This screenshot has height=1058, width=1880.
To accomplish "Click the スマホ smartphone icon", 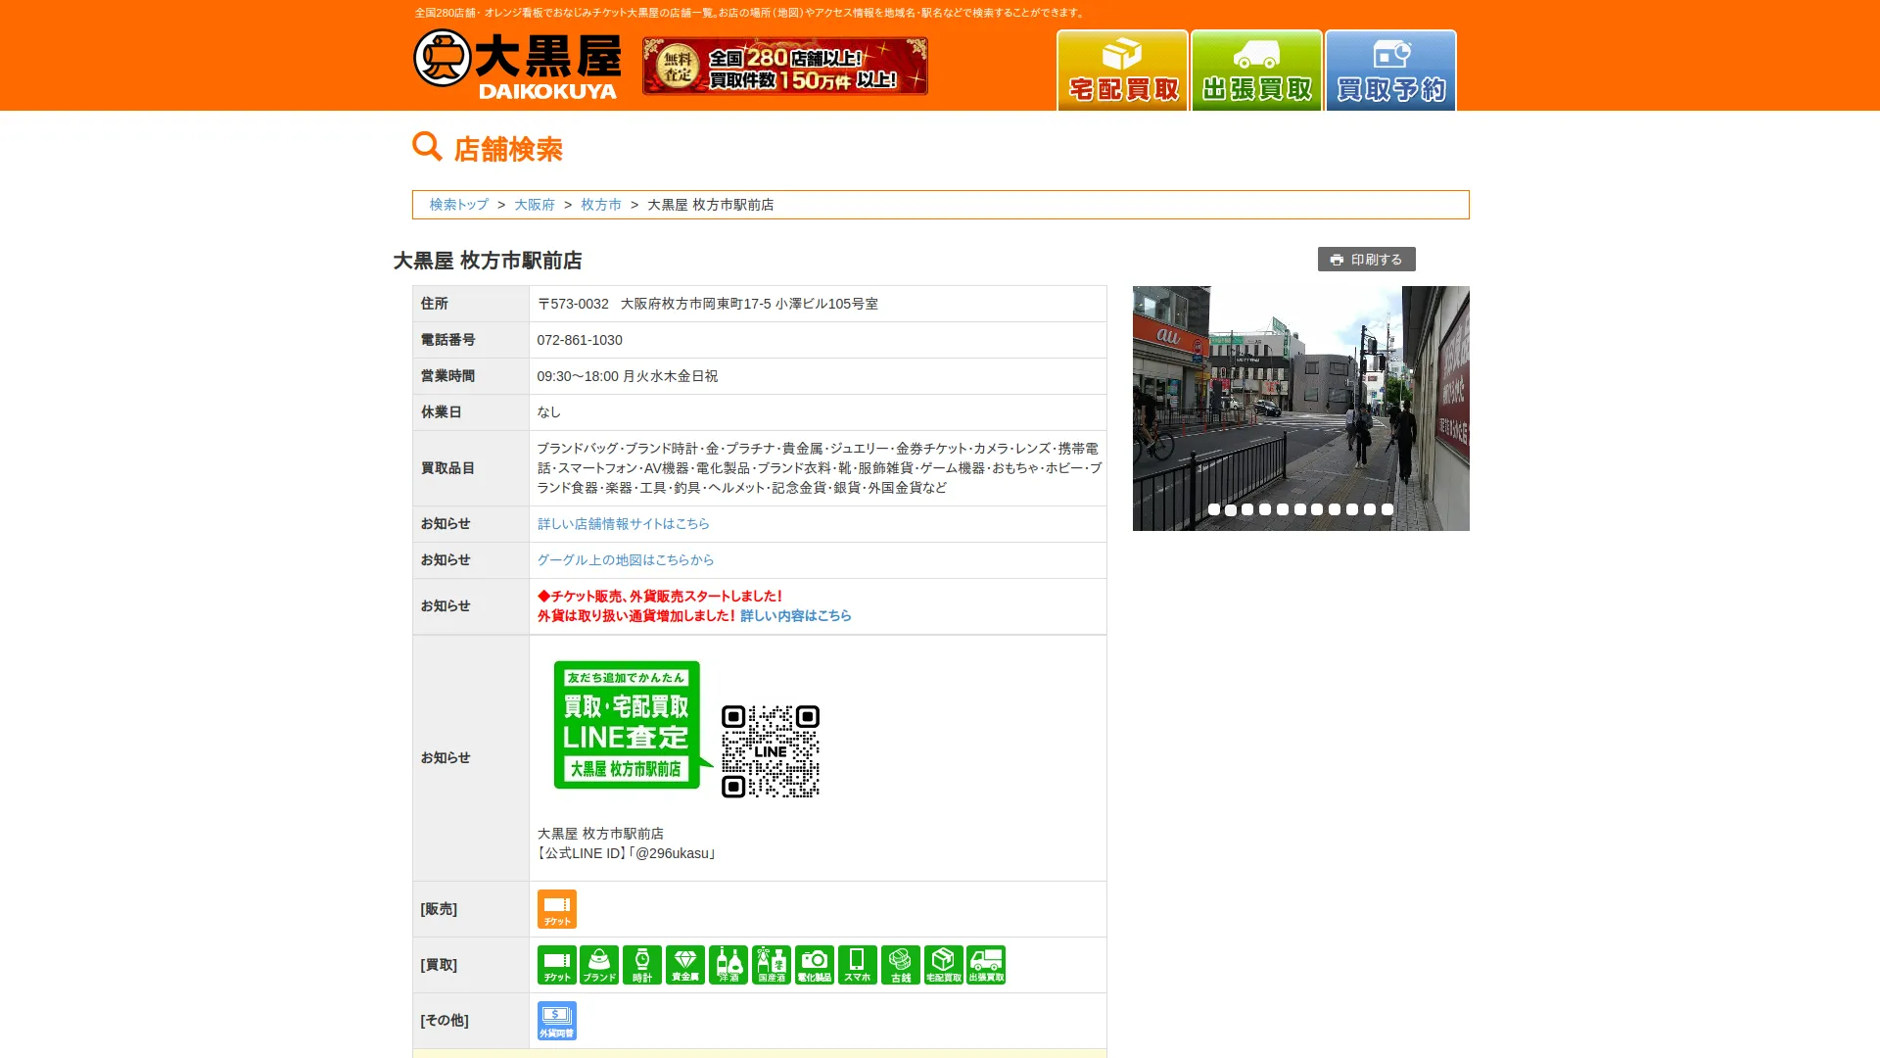I will click(x=858, y=965).
